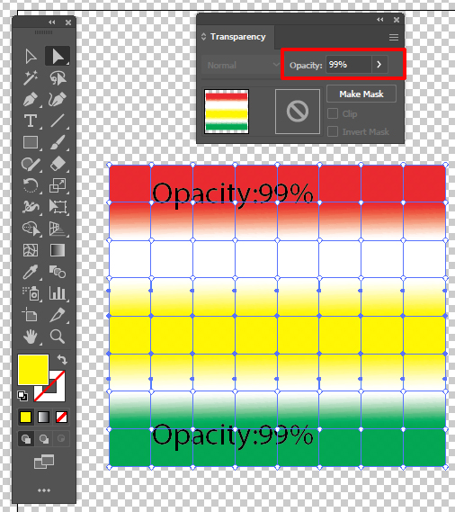The height and width of the screenshot is (512, 455).
Task: Reset to default fill and stroke
Action: coord(22,396)
